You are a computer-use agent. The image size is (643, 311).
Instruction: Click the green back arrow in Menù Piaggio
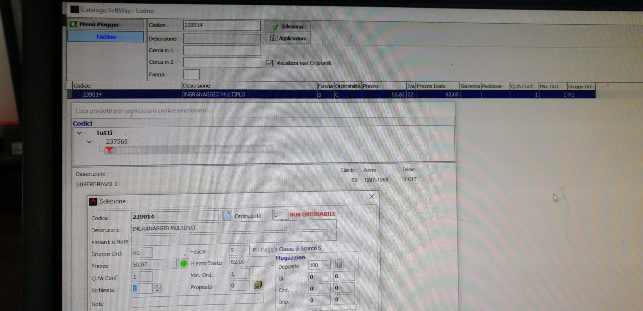coord(73,24)
